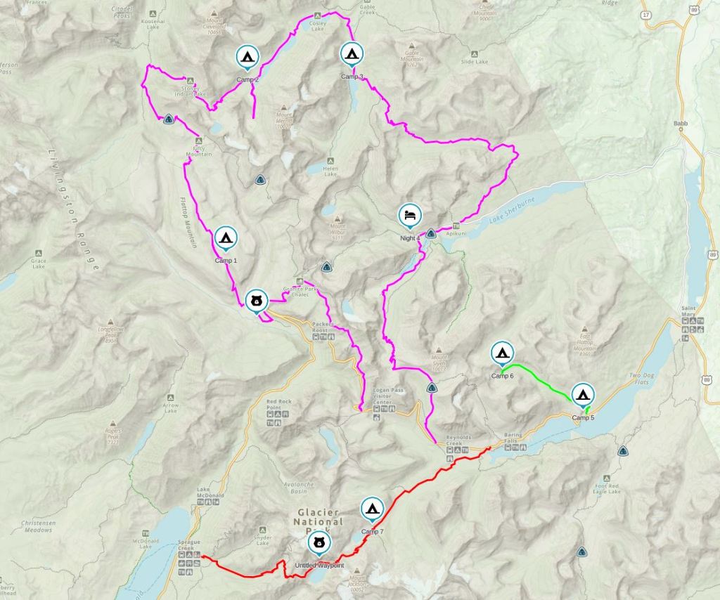This screenshot has width=720, height=600.
Task: Select the Granite Park Chalet label
Action: [x=300, y=292]
